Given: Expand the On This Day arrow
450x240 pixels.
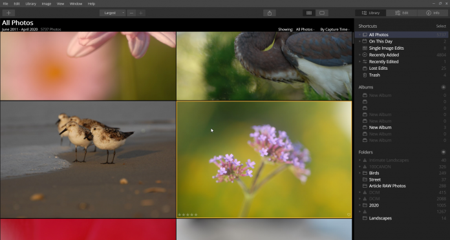Looking at the screenshot, I should click(359, 41).
